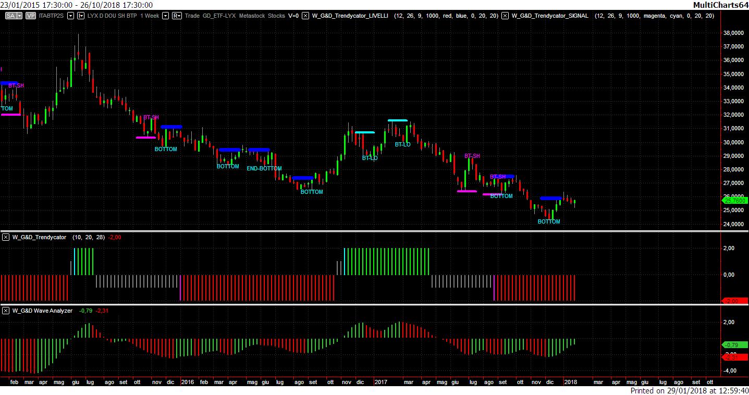Screen dimensions: 749x395
Task: Click the W_G&D_Trendycator_LIVELLI study name
Action: tap(350, 16)
